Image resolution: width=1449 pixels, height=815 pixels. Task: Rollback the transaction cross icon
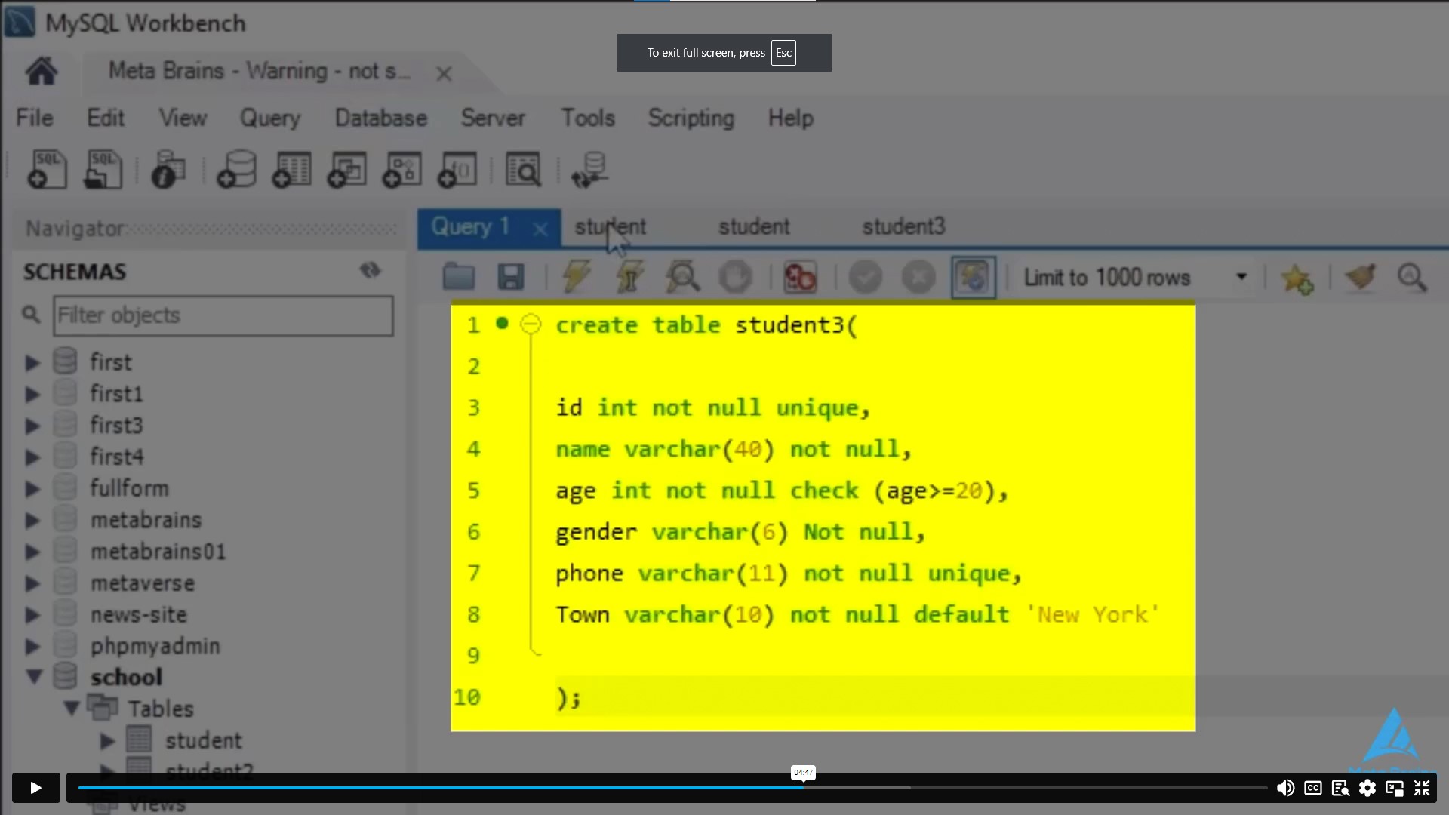[918, 277]
